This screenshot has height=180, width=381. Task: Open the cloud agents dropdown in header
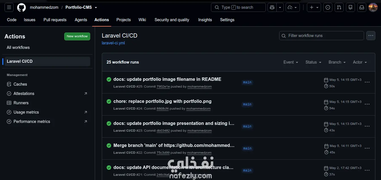pyautogui.click(x=293, y=7)
